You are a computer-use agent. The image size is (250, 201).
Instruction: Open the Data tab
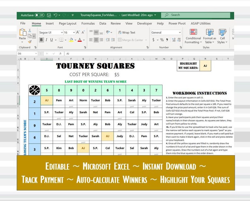pyautogui.click(x=103, y=24)
